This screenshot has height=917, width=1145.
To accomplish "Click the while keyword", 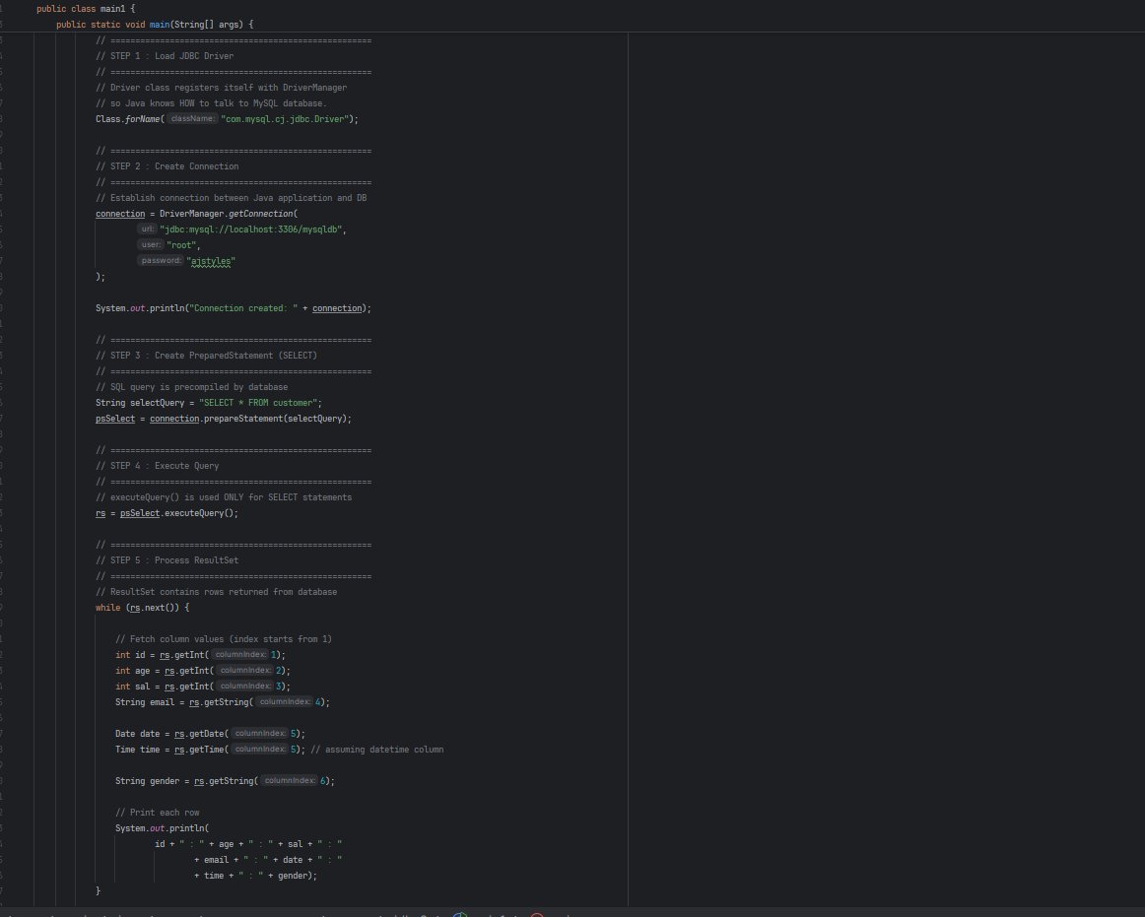I will (x=108, y=608).
